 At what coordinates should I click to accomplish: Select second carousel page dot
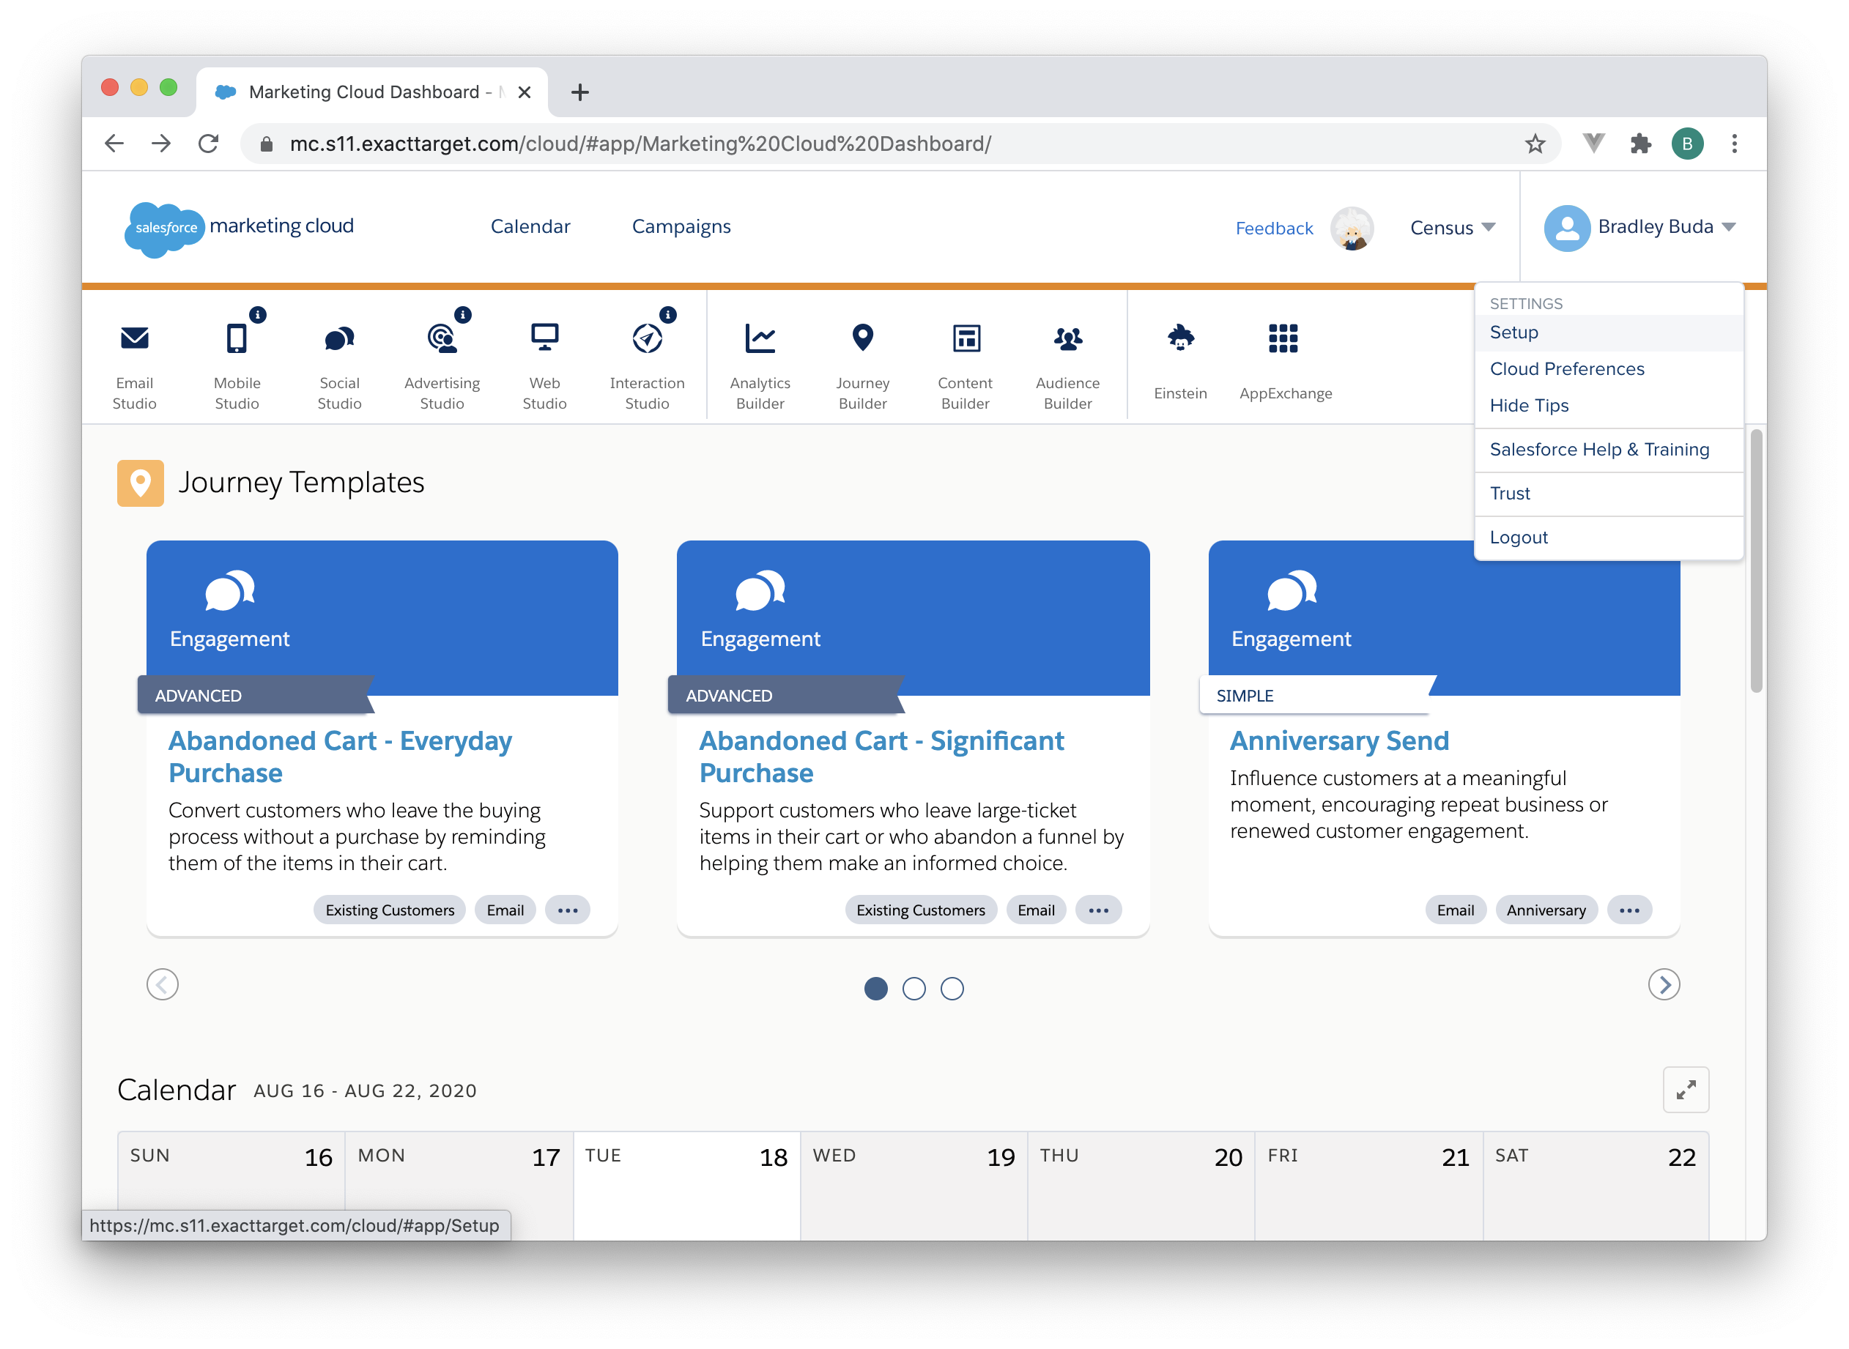click(914, 989)
